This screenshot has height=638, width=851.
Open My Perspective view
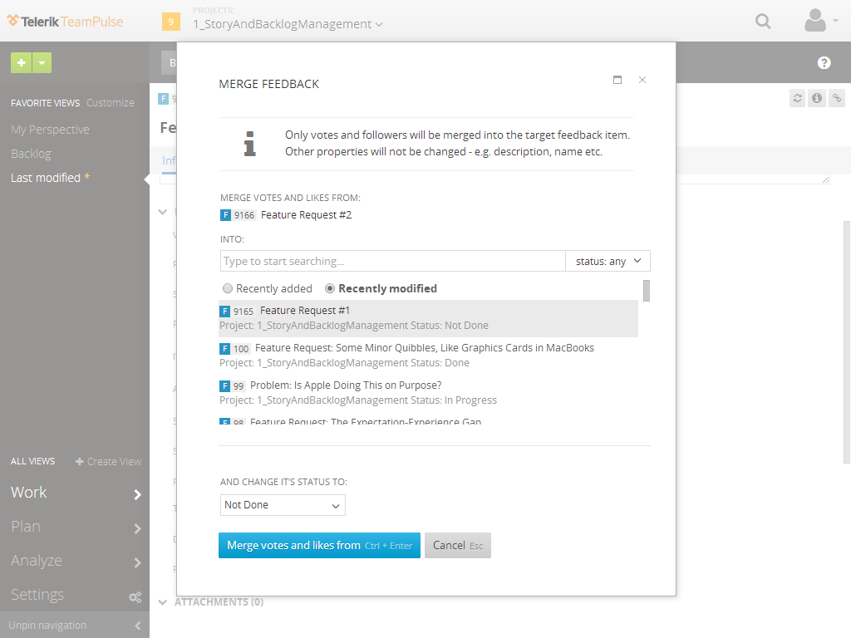(x=50, y=130)
